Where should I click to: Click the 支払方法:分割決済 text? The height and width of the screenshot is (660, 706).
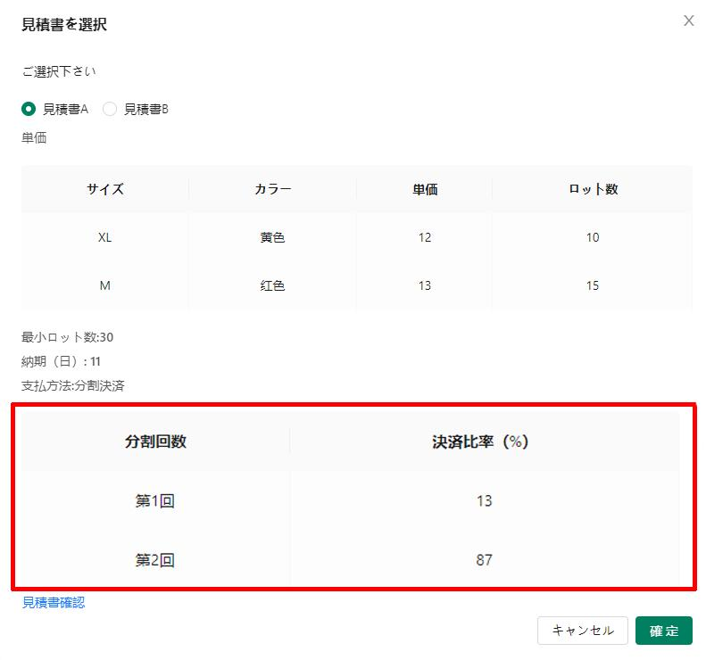73,386
